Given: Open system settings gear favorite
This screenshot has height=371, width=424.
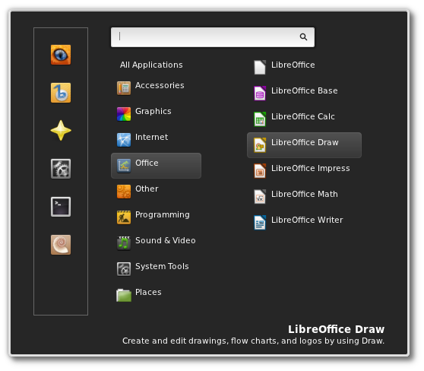Looking at the screenshot, I should [61, 169].
